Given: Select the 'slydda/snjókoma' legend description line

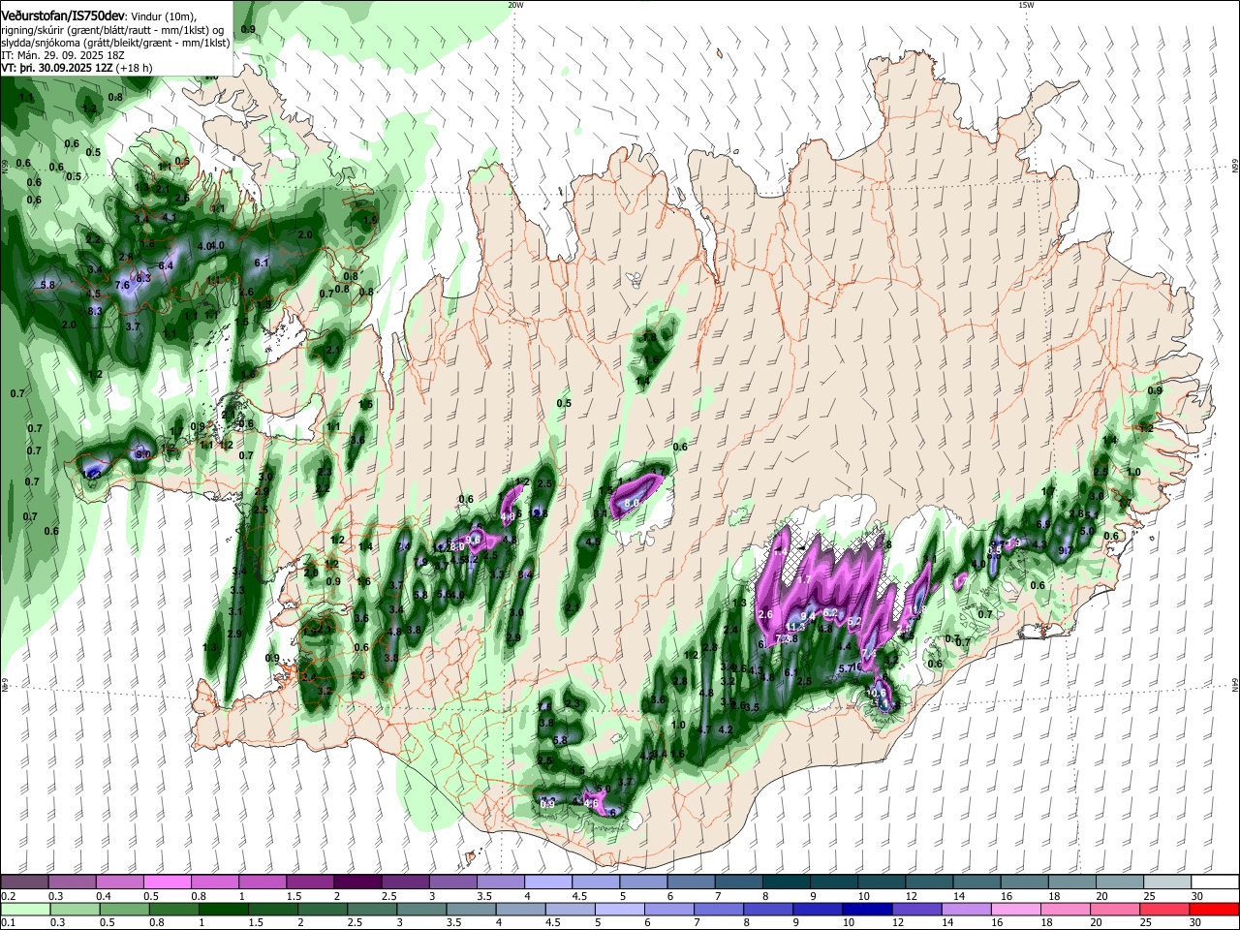Looking at the screenshot, I should click(x=115, y=43).
